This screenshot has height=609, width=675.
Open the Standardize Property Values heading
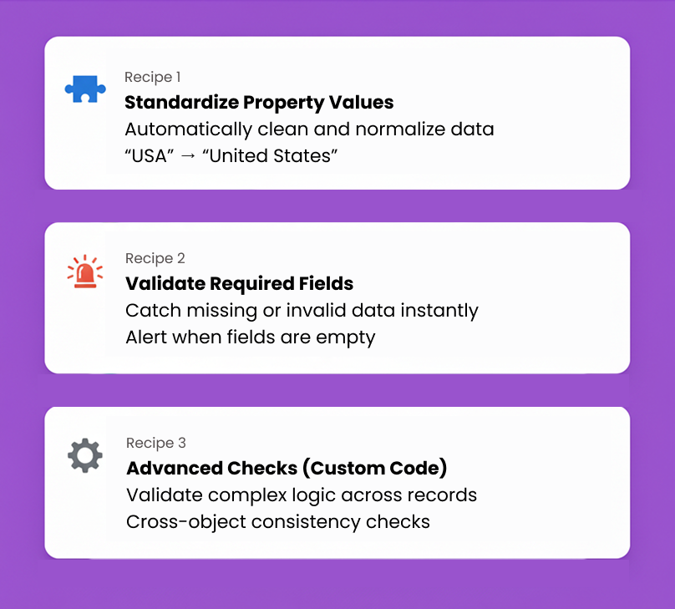259,103
